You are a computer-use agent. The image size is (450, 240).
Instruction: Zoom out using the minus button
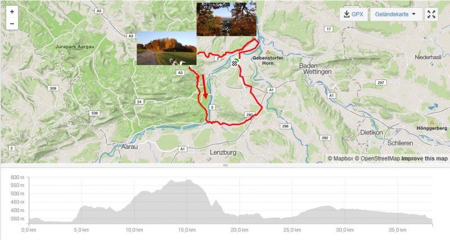(12, 24)
